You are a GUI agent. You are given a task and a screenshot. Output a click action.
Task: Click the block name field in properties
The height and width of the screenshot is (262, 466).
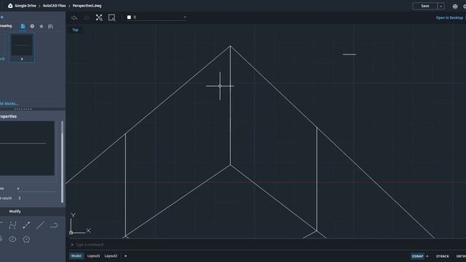(36, 188)
